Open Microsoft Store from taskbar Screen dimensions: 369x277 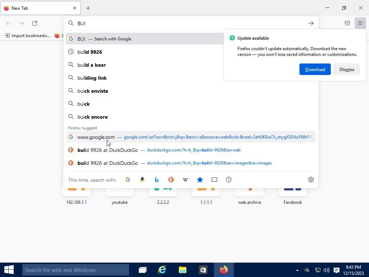tap(203, 270)
